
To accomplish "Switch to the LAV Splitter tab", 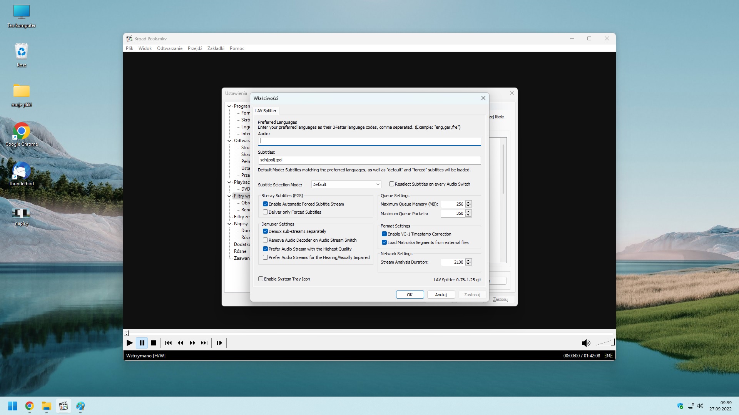I will (x=266, y=111).
